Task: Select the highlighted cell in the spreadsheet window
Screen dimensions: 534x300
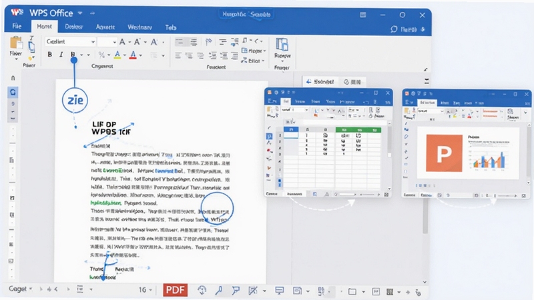Action: click(x=291, y=135)
